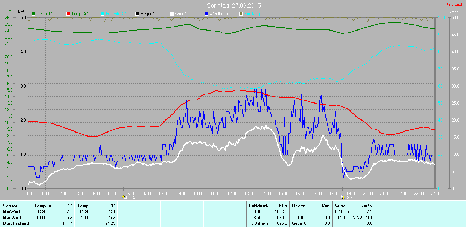Click the '21:05' maximum indoor temperature time
466x227 pixels.
[84, 218]
